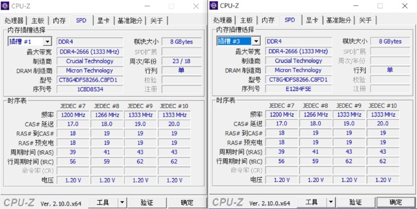Open the 工具 dropdown arrow in left window
The height and width of the screenshot is (209, 417).
(x=122, y=203)
